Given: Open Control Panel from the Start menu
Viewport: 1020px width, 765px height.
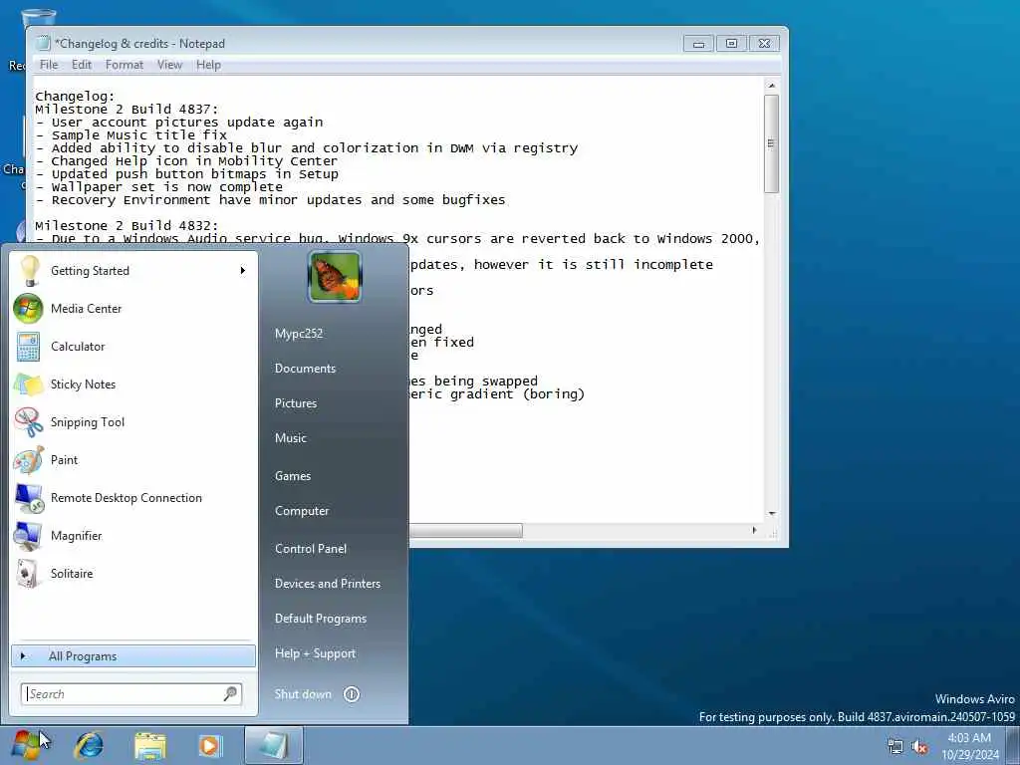Looking at the screenshot, I should [311, 549].
